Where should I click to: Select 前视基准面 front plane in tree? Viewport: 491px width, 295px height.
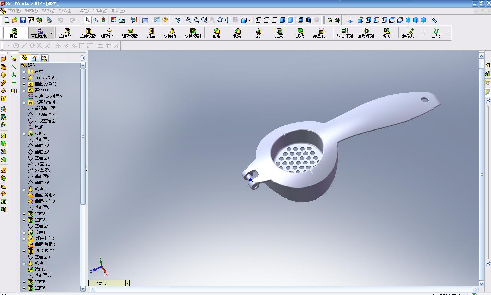point(45,109)
